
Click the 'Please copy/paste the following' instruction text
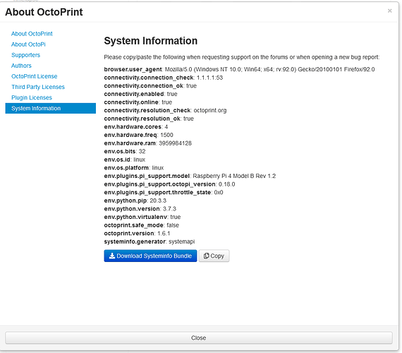[x=241, y=57]
